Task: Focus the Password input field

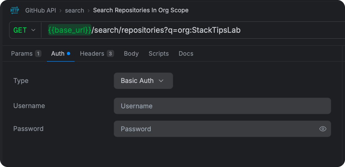Action: point(222,129)
